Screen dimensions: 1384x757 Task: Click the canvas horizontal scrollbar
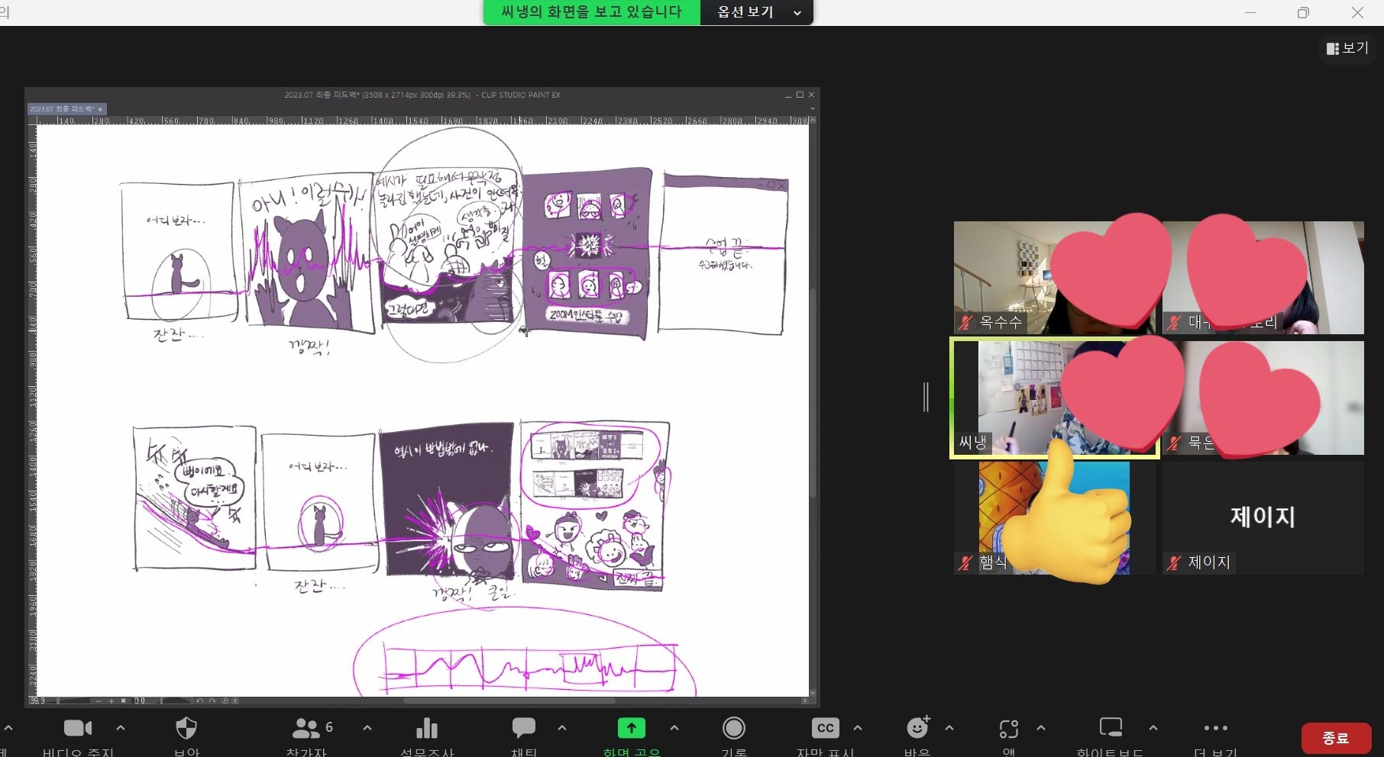tap(509, 701)
